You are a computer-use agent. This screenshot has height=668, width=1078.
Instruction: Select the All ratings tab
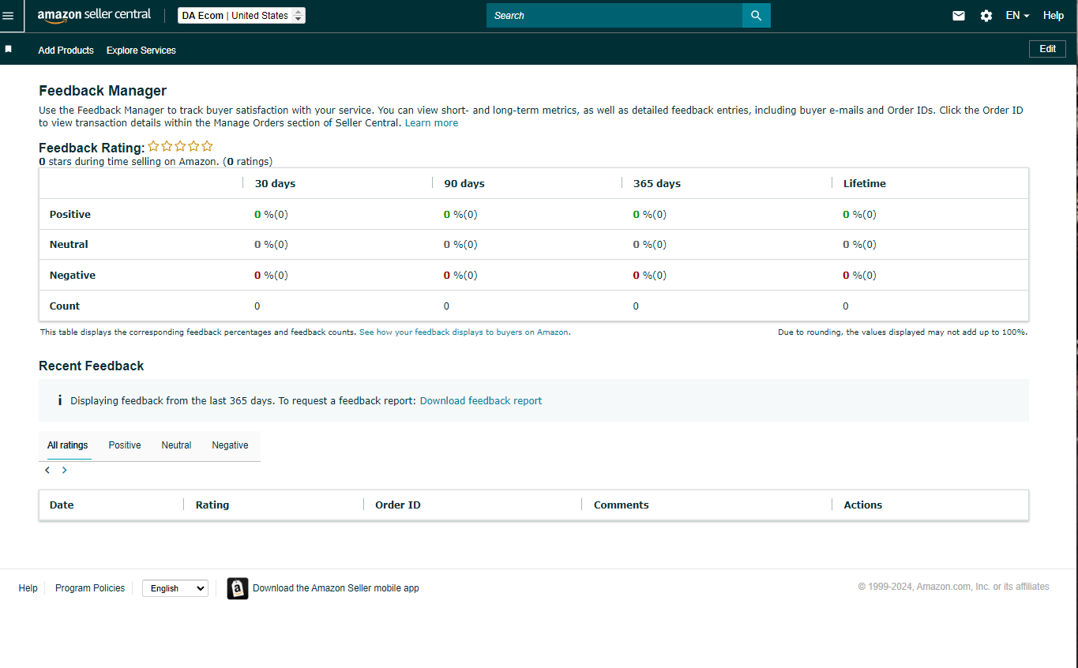68,445
